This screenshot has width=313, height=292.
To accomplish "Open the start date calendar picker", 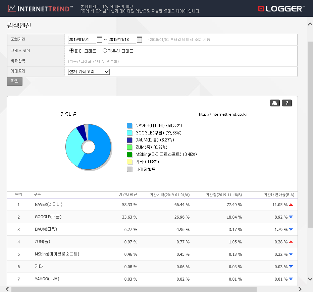I will point(99,40).
